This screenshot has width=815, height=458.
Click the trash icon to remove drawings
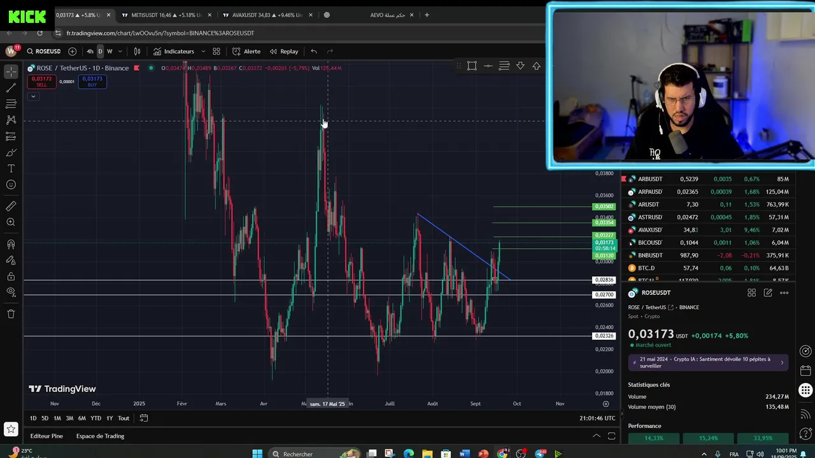11,314
